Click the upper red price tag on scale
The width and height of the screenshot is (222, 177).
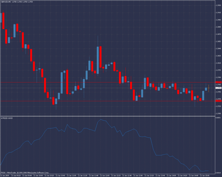218,82
